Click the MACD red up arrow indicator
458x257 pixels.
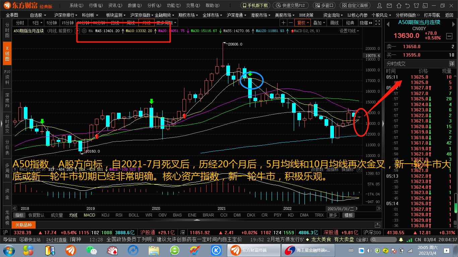pyautogui.click(x=292, y=31)
